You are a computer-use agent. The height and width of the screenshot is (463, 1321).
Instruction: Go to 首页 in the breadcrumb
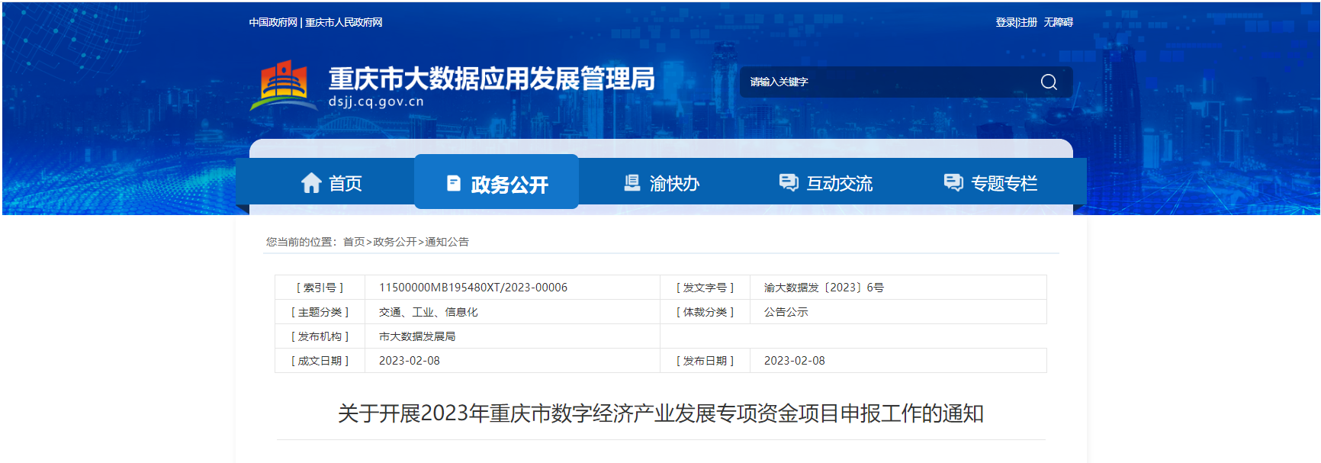[354, 242]
